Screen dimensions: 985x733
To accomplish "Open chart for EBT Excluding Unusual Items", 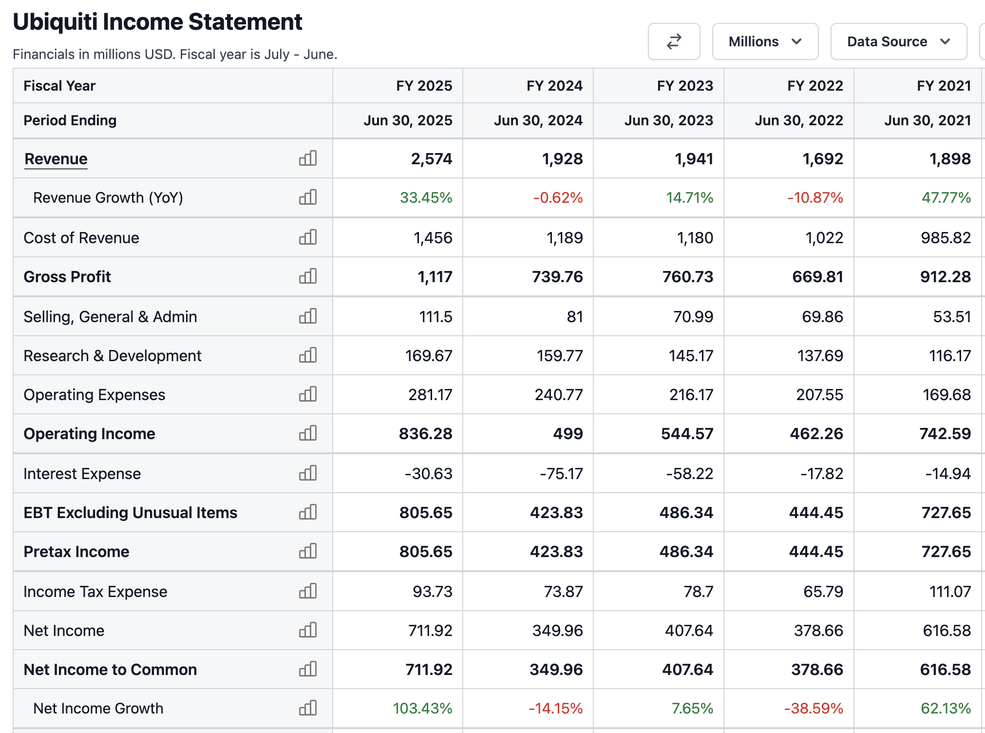I will pyautogui.click(x=308, y=512).
